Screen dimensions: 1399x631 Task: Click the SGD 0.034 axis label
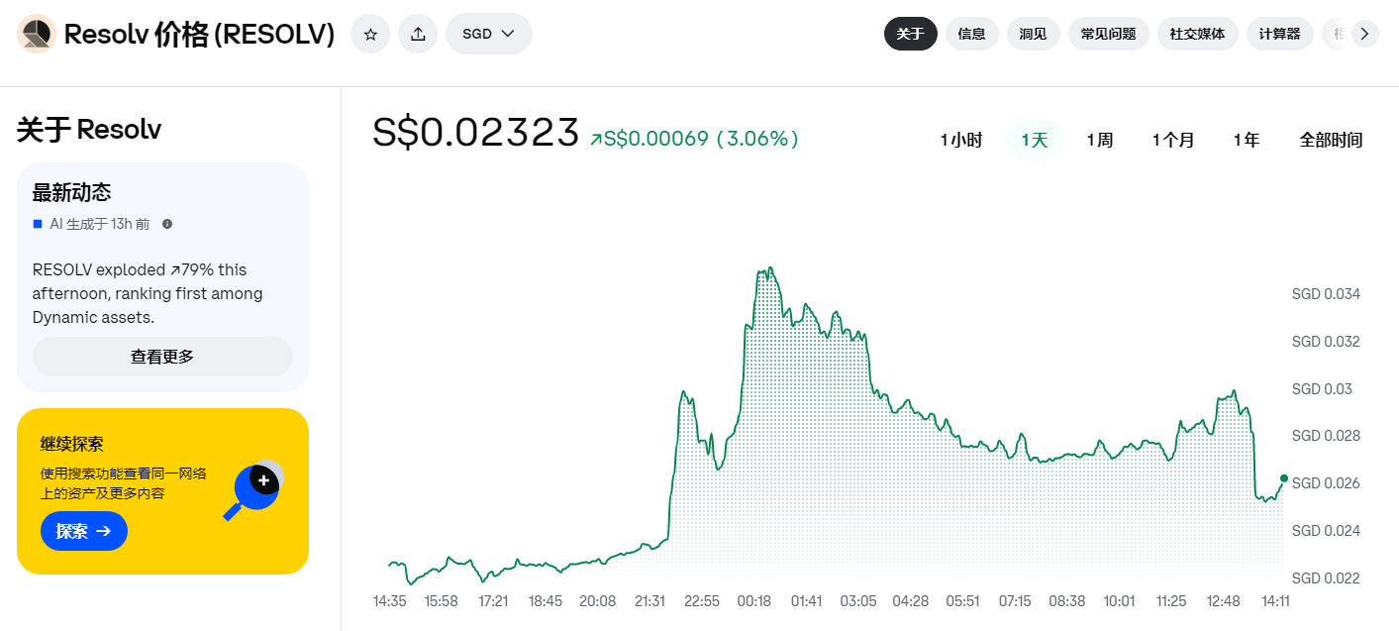tap(1326, 294)
